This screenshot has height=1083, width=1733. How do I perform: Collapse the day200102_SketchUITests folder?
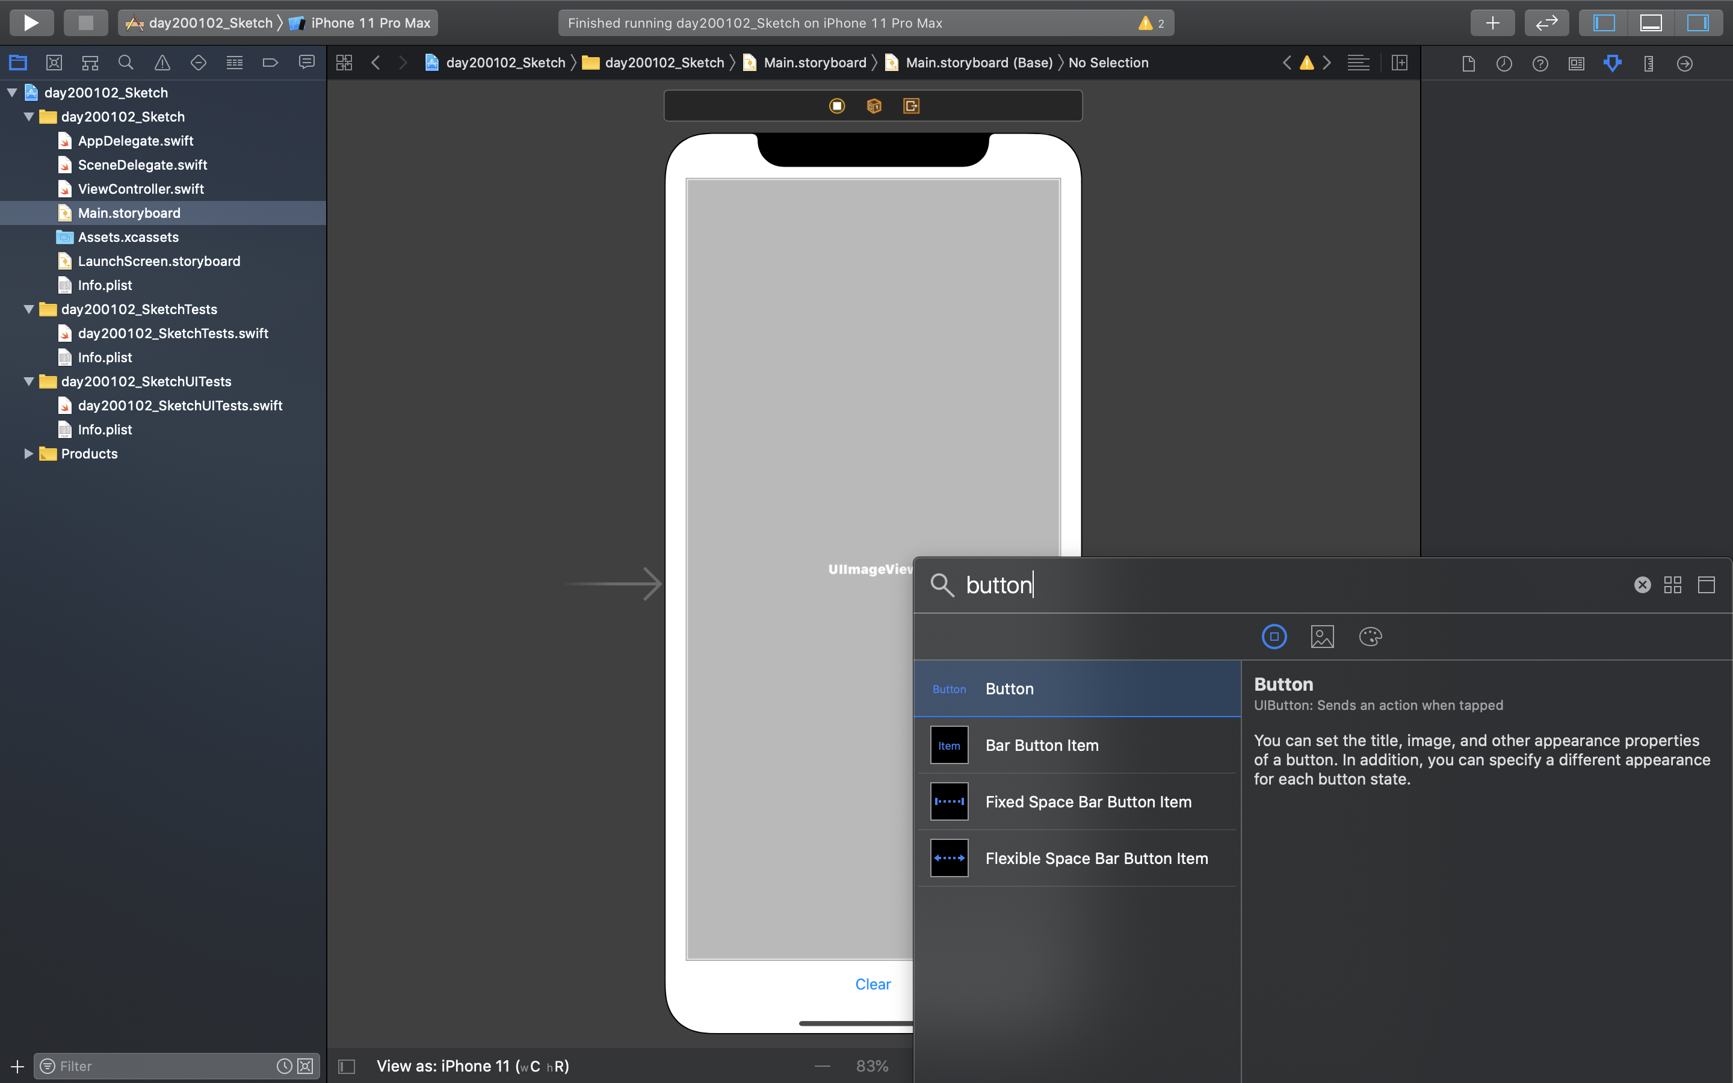pyautogui.click(x=29, y=381)
